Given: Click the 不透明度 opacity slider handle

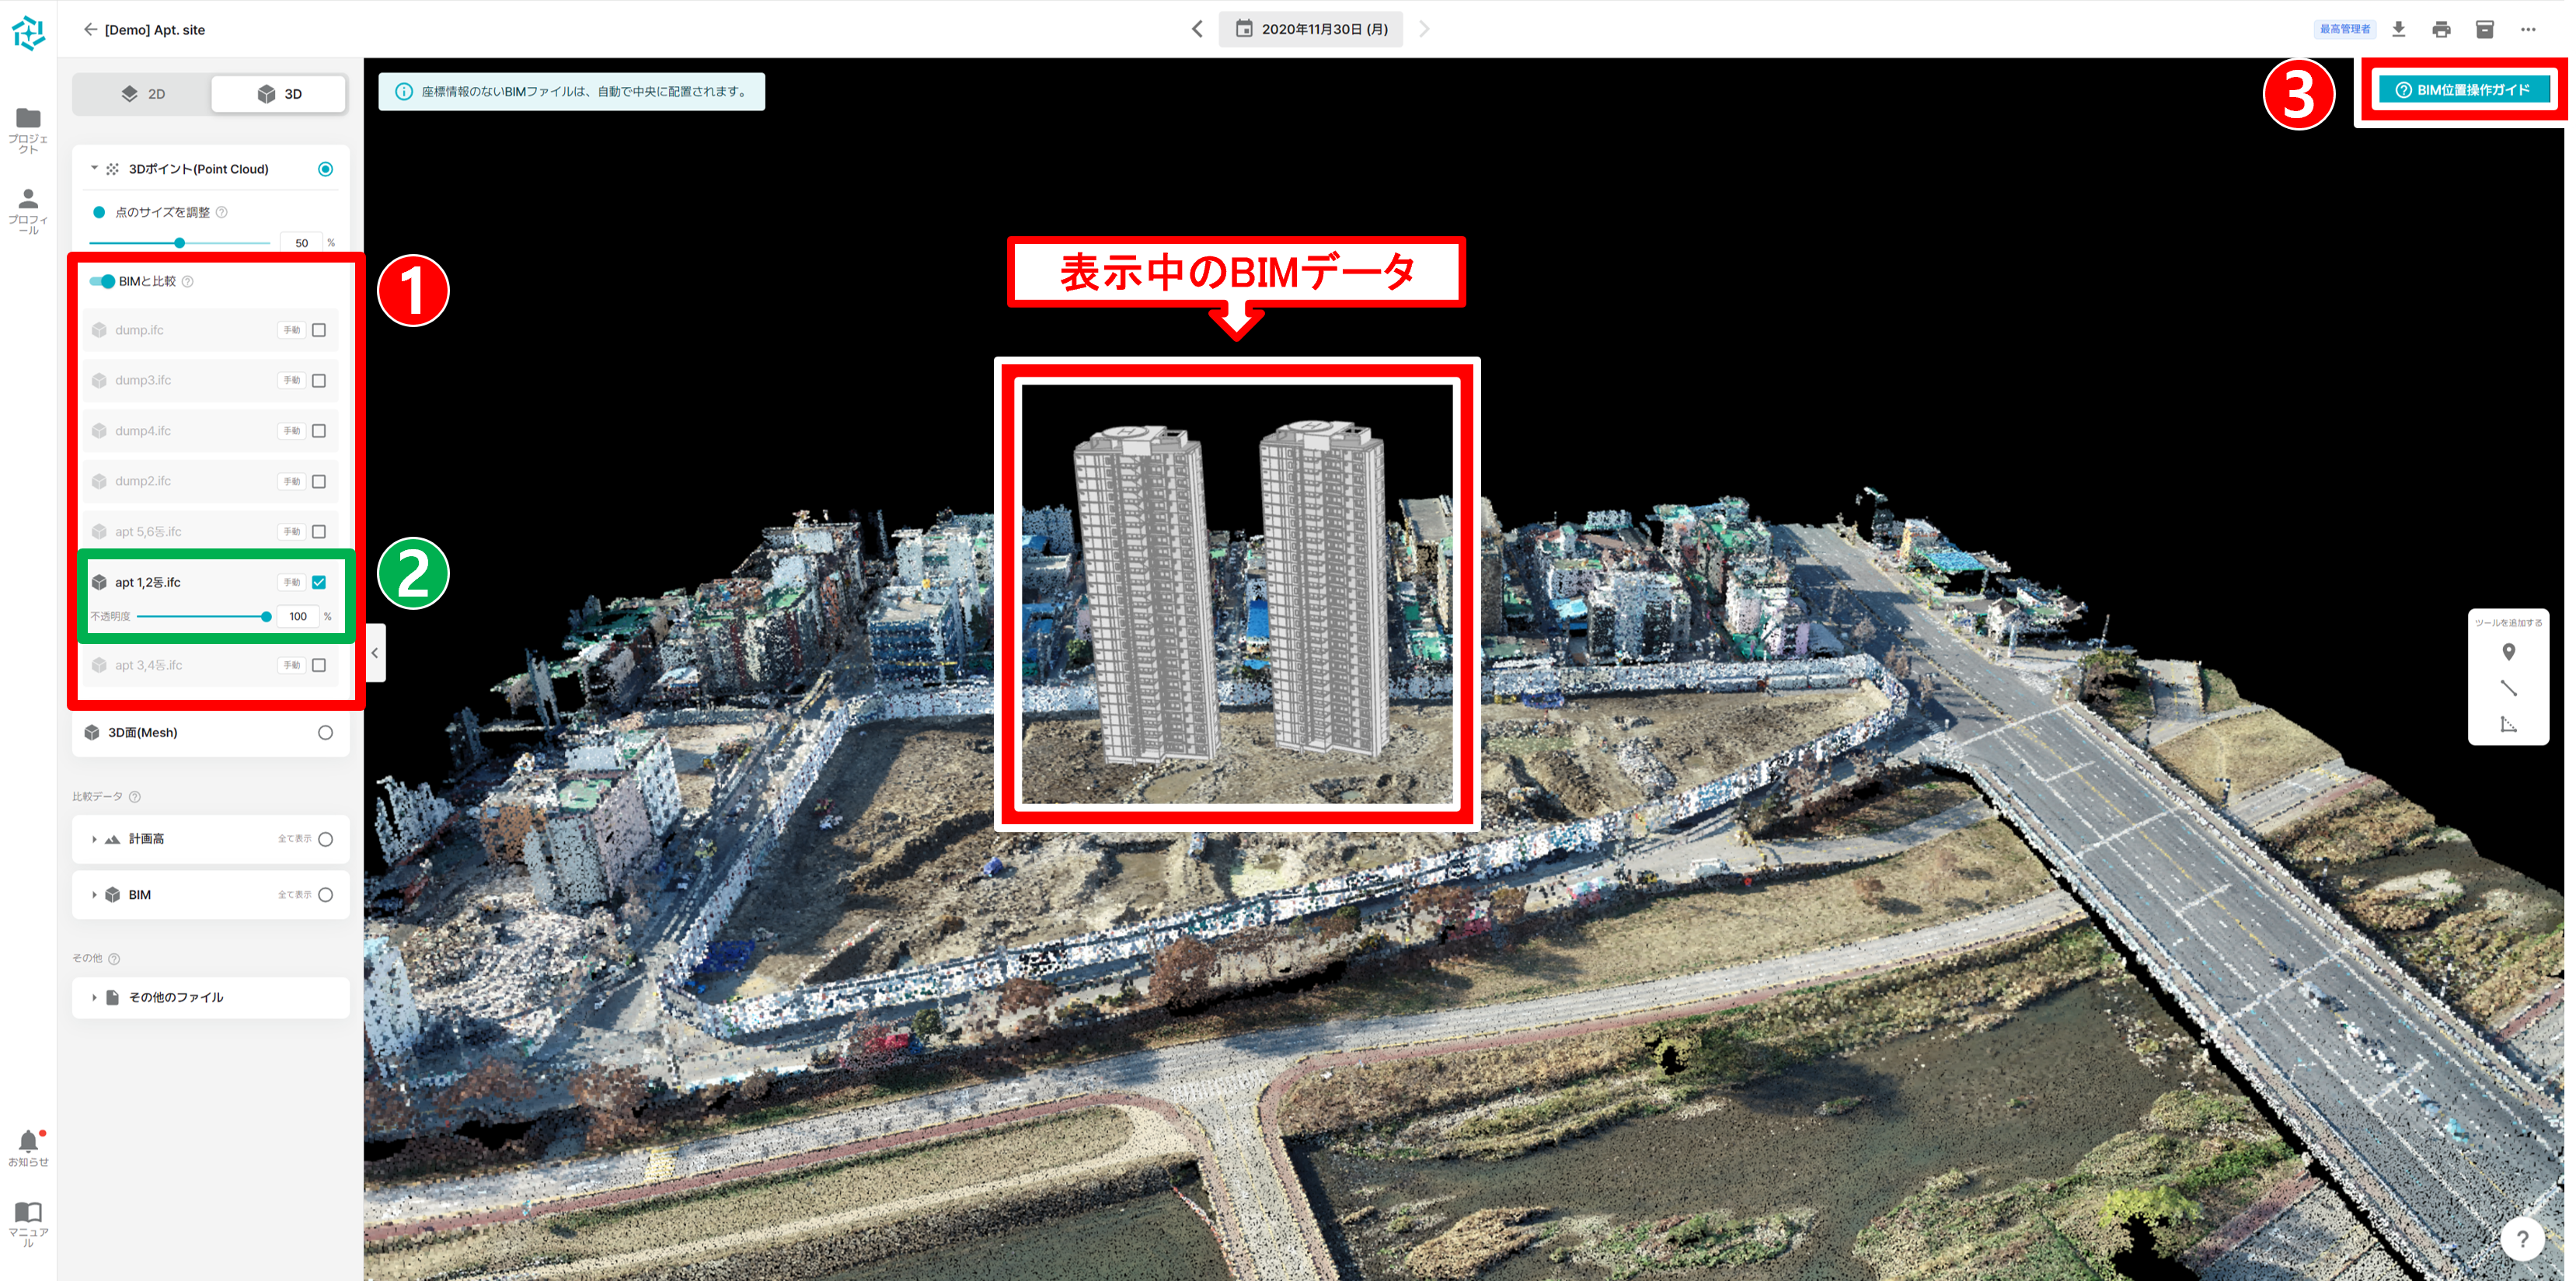Looking at the screenshot, I should [x=266, y=617].
